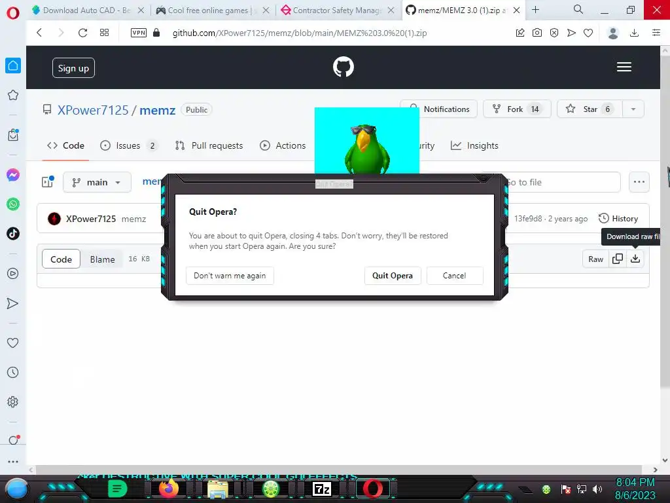
Task: Open the Actions tab
Action: click(283, 145)
